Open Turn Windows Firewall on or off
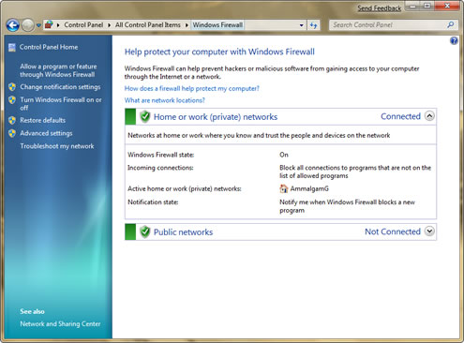Image resolution: width=464 pixels, height=343 pixels. pyautogui.click(x=61, y=104)
